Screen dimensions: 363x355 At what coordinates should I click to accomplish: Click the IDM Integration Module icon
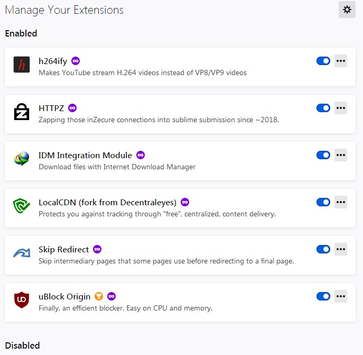click(x=22, y=159)
